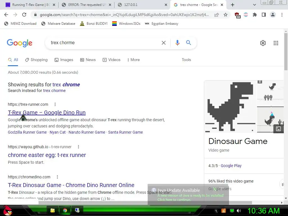The height and width of the screenshot is (216, 288).
Task: Open the Nyan Cat sitelink
Action: click(x=57, y=132)
